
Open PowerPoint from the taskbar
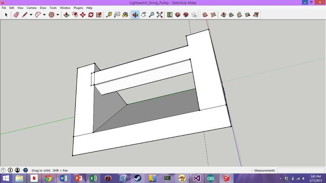(x=78, y=178)
